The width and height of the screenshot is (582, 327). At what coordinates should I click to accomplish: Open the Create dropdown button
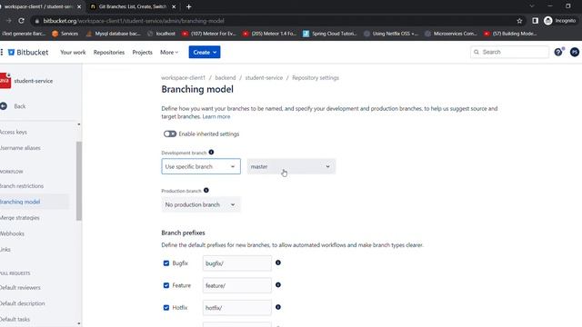(x=205, y=53)
